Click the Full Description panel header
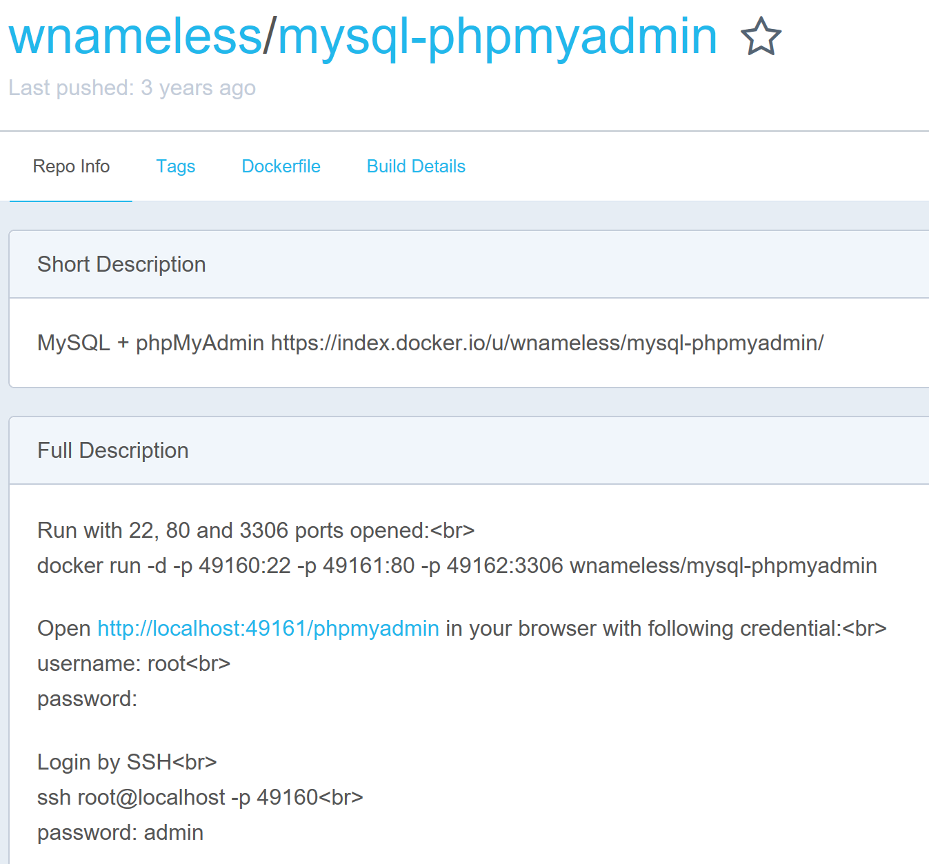 [x=469, y=450]
